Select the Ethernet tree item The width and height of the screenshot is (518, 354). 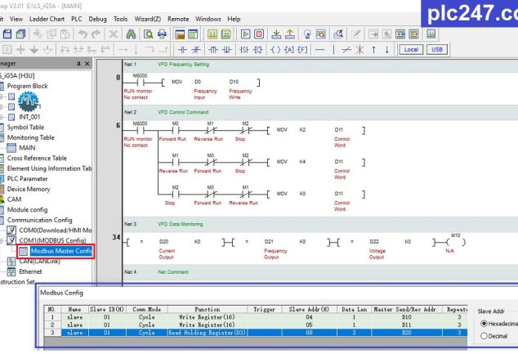[x=30, y=271]
